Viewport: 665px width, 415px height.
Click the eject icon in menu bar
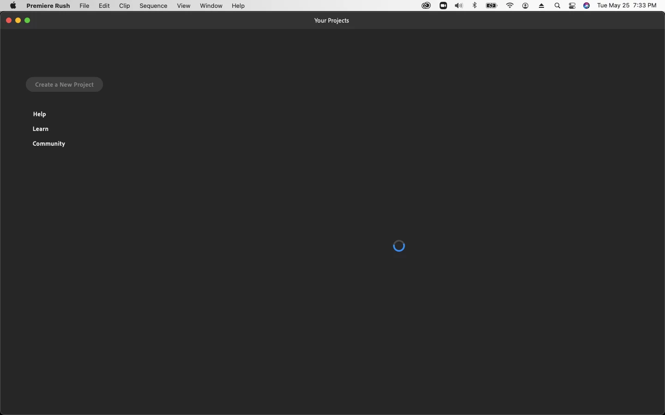point(542,6)
